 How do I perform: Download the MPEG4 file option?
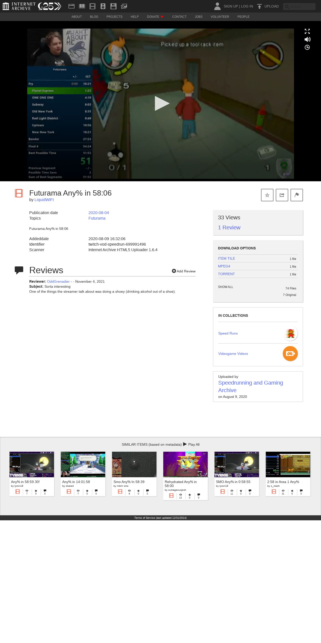tap(224, 266)
